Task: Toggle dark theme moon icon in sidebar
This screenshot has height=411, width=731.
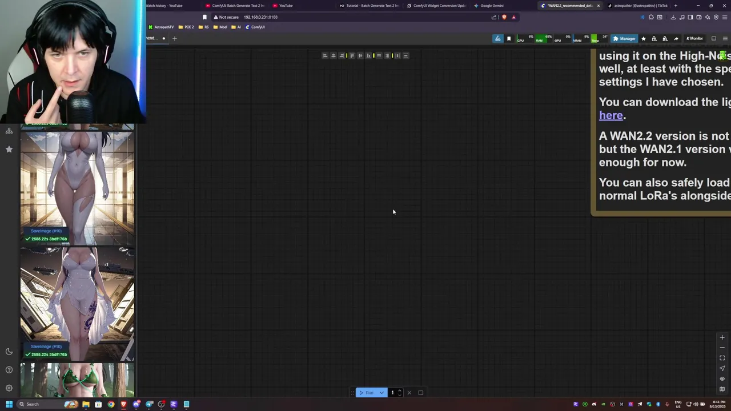Action: pyautogui.click(x=9, y=352)
